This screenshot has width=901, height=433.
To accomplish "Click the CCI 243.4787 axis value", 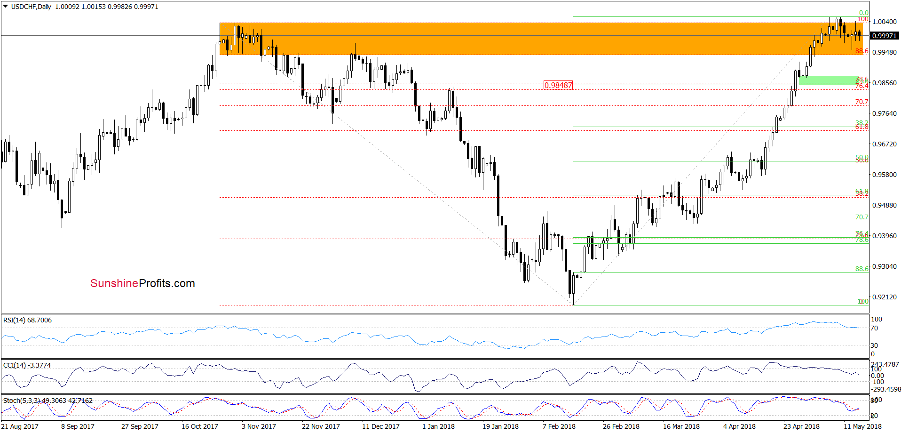I will 885,364.
